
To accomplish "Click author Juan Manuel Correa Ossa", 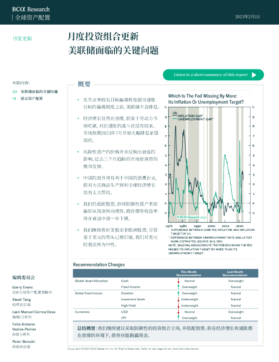I will pos(34,312).
